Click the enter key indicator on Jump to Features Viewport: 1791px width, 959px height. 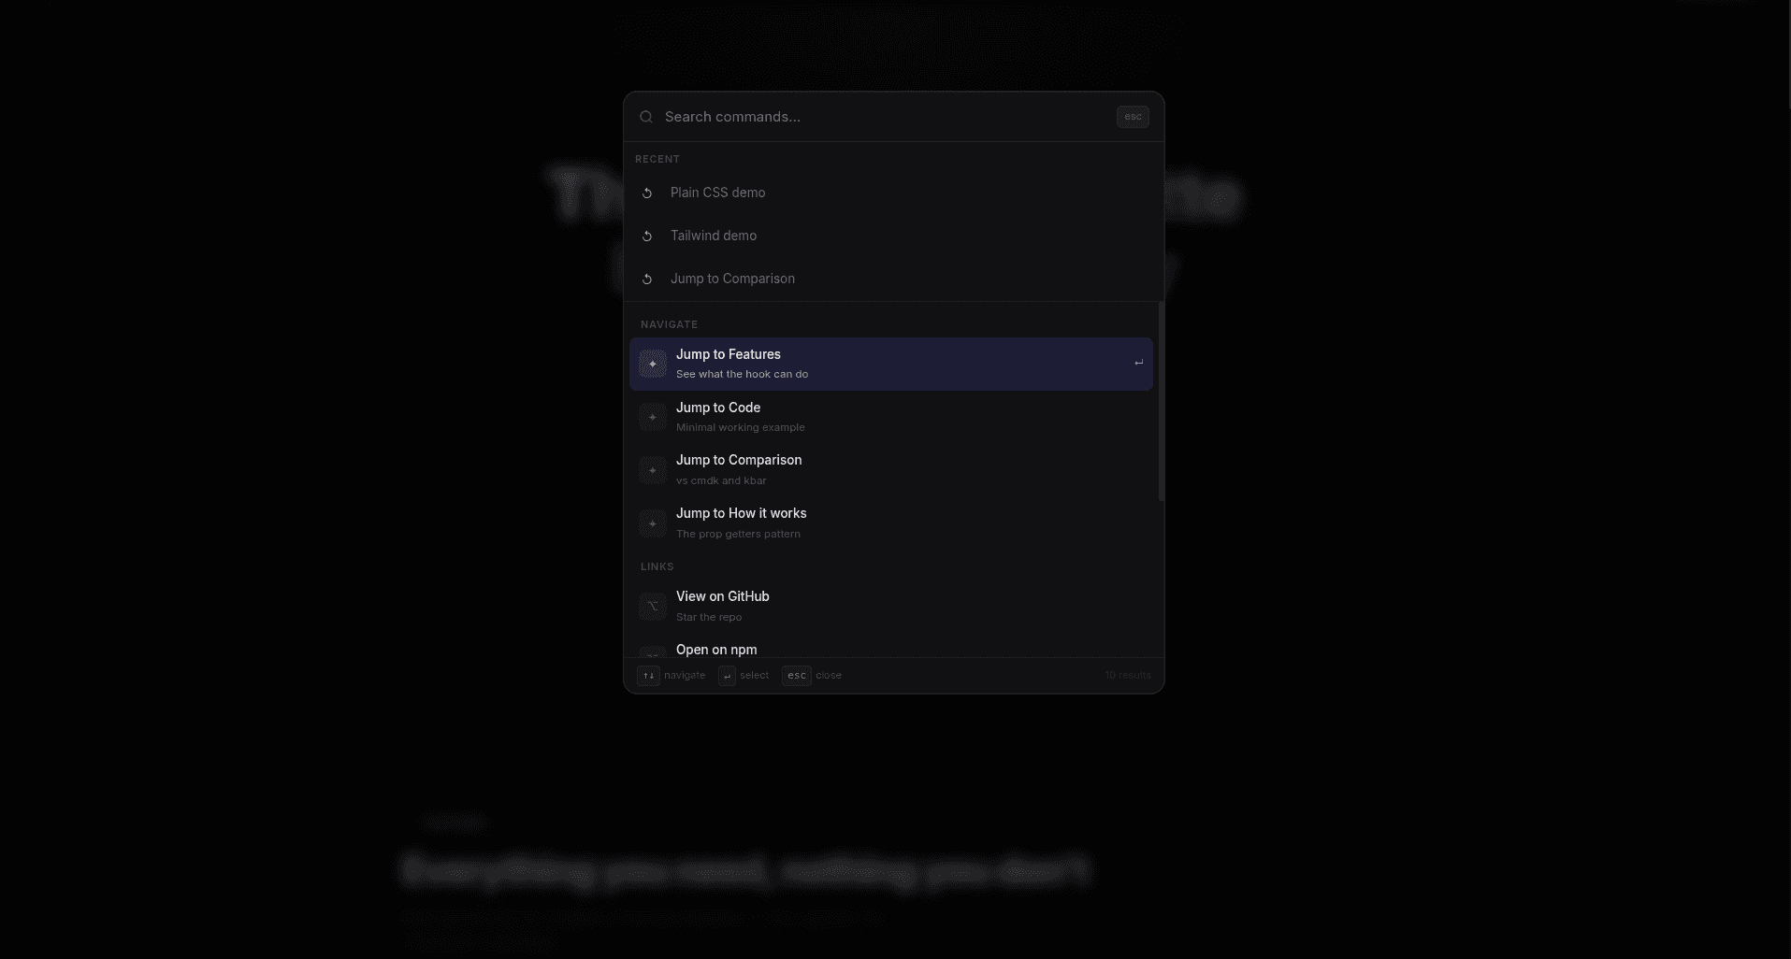1138,364
